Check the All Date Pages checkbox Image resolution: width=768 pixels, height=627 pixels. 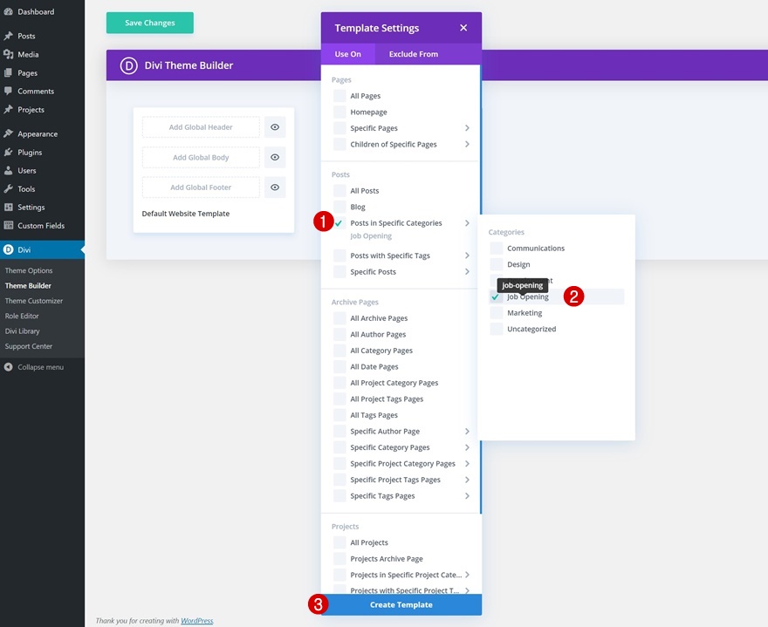pos(339,366)
